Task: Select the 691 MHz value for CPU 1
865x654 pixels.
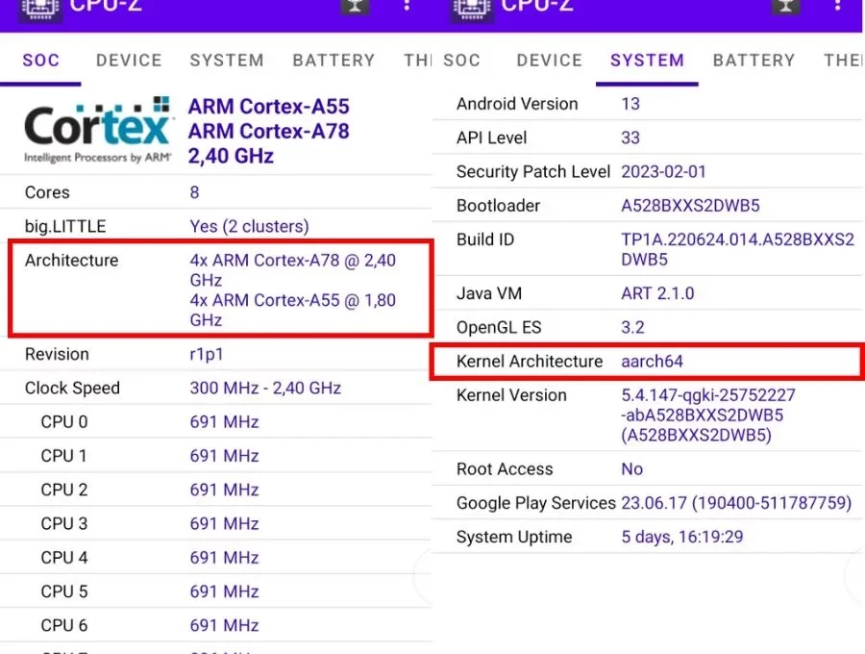Action: 224,456
